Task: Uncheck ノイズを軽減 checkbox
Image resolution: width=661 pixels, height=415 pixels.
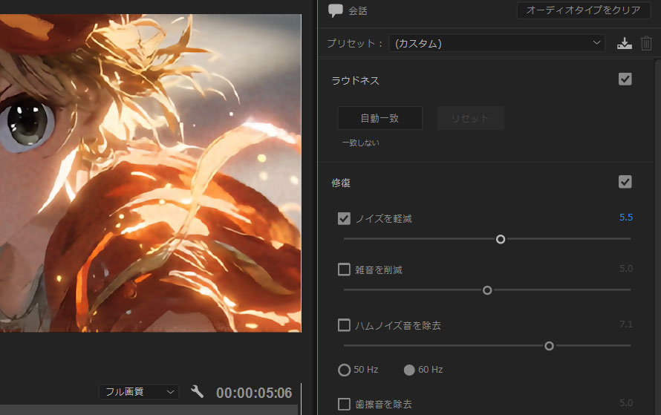Action: tap(344, 218)
